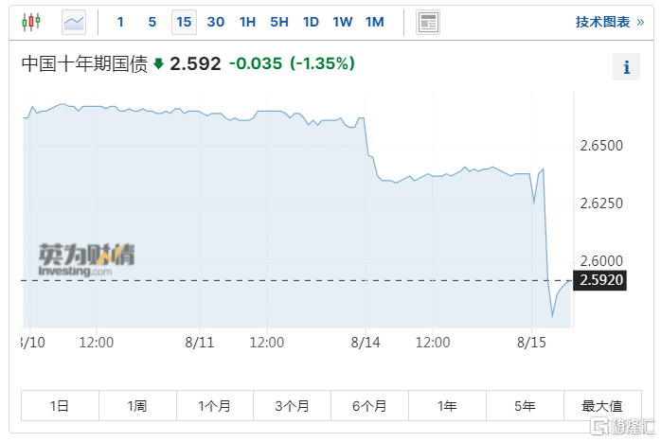
Task: Select the 5 minute interval
Action: coord(152,22)
